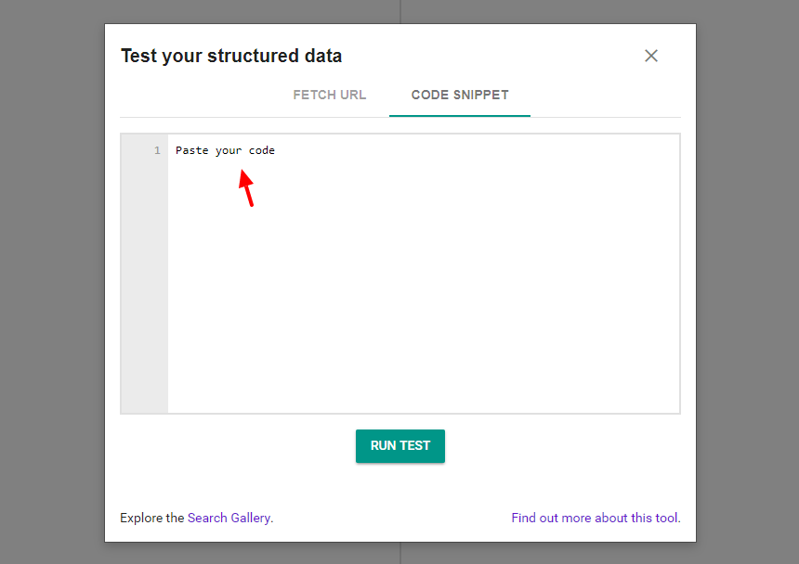Select the CODE SNIPPET tab
Viewport: 799px width, 564px height.
pyautogui.click(x=460, y=95)
